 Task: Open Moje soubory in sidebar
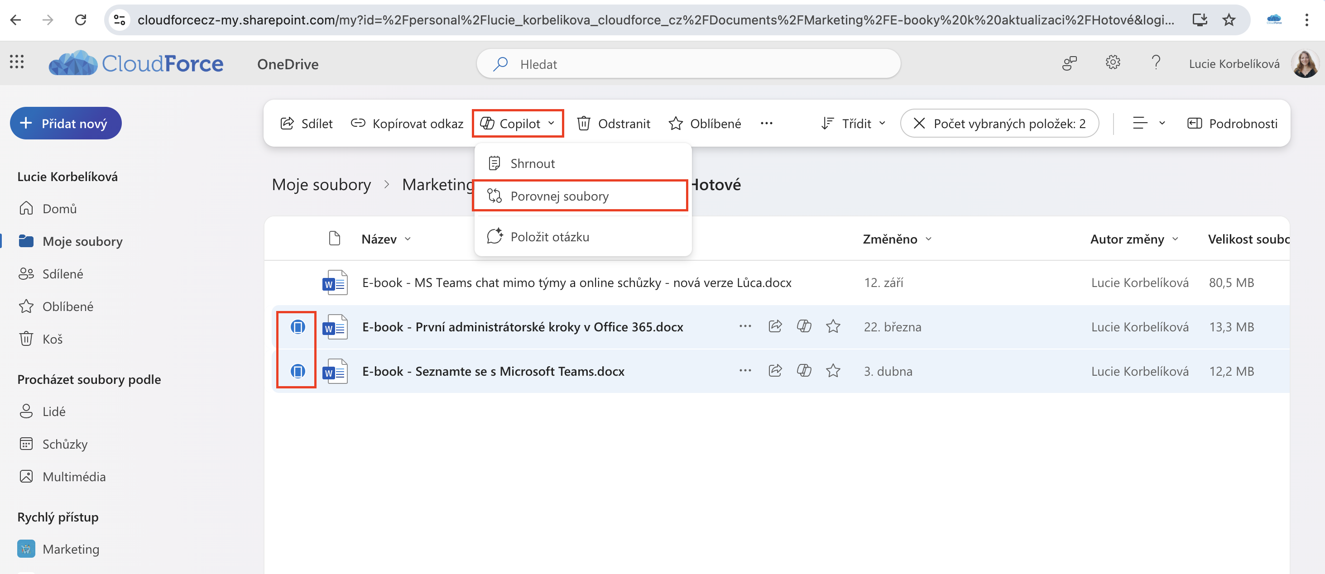(x=71, y=241)
